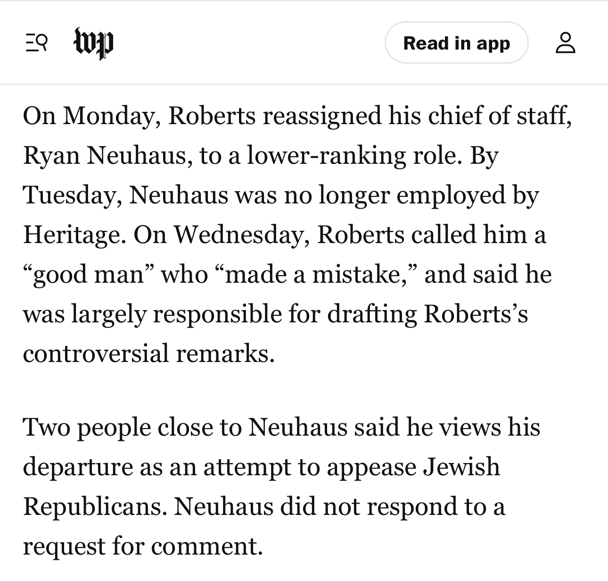Open the user account profile icon
The image size is (608, 581).
565,43
